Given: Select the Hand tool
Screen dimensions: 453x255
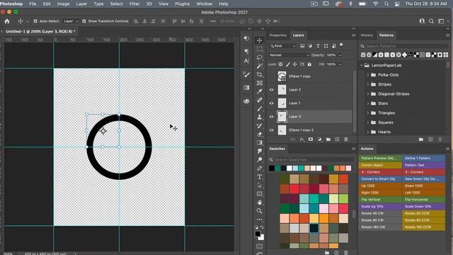Looking at the screenshot, I should 260,203.
